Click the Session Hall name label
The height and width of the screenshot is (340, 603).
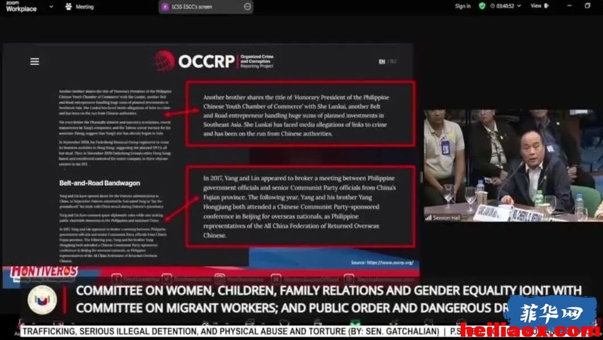tap(446, 218)
